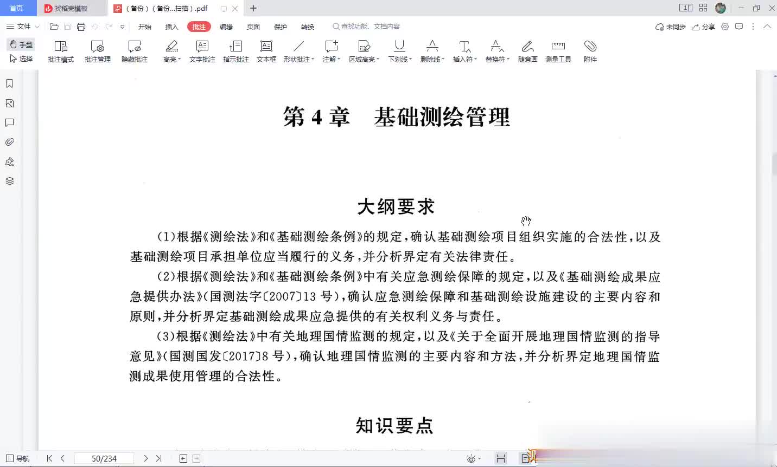Click the print icon in quick toolbar
The width and height of the screenshot is (777, 467).
pos(81,27)
